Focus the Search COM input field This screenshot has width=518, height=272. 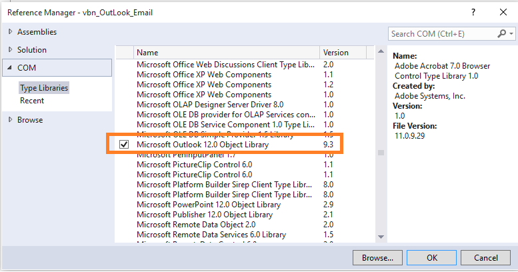click(443, 34)
